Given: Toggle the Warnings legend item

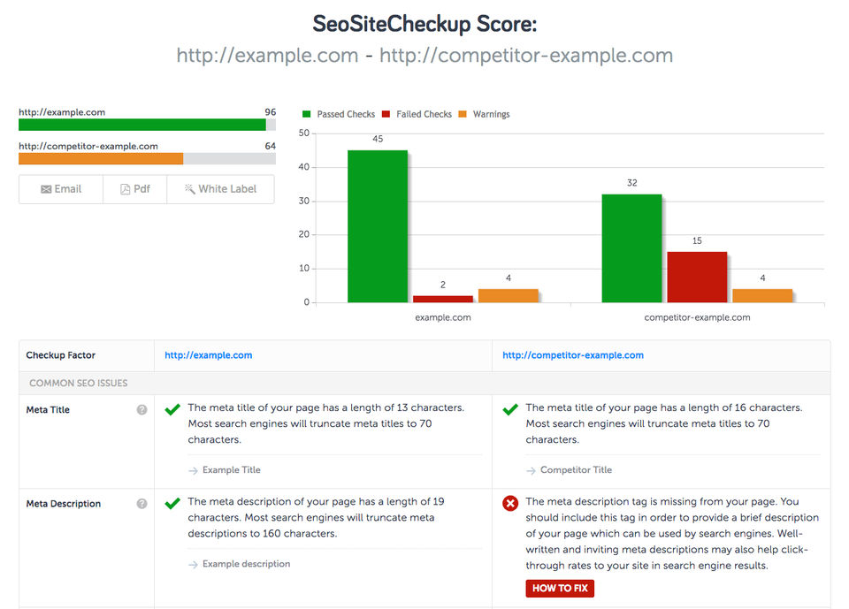Looking at the screenshot, I should coord(484,114).
